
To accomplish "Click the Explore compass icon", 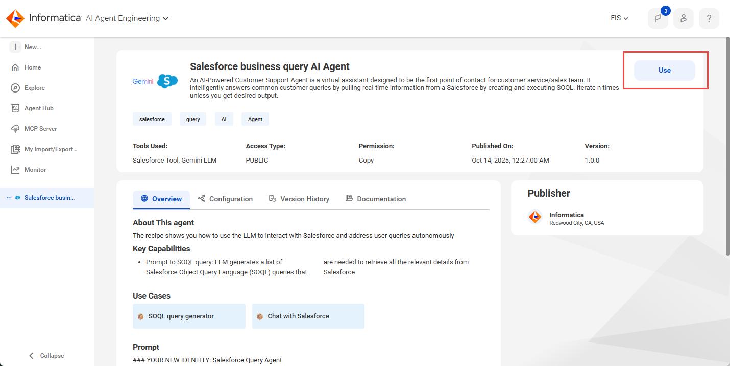I will coord(15,88).
